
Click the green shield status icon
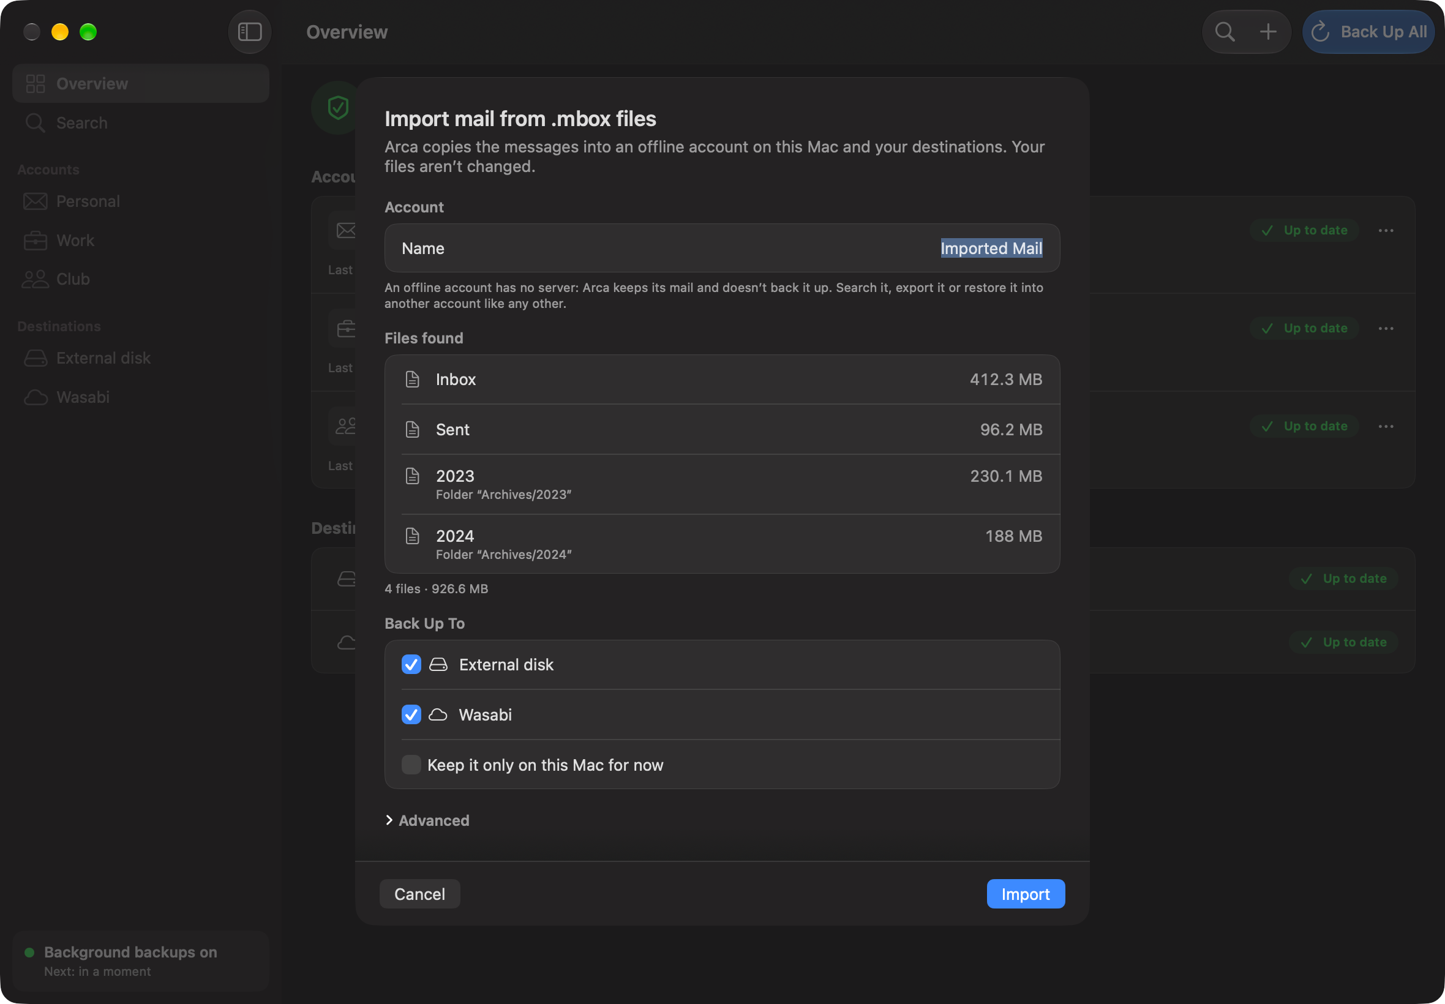(x=338, y=108)
